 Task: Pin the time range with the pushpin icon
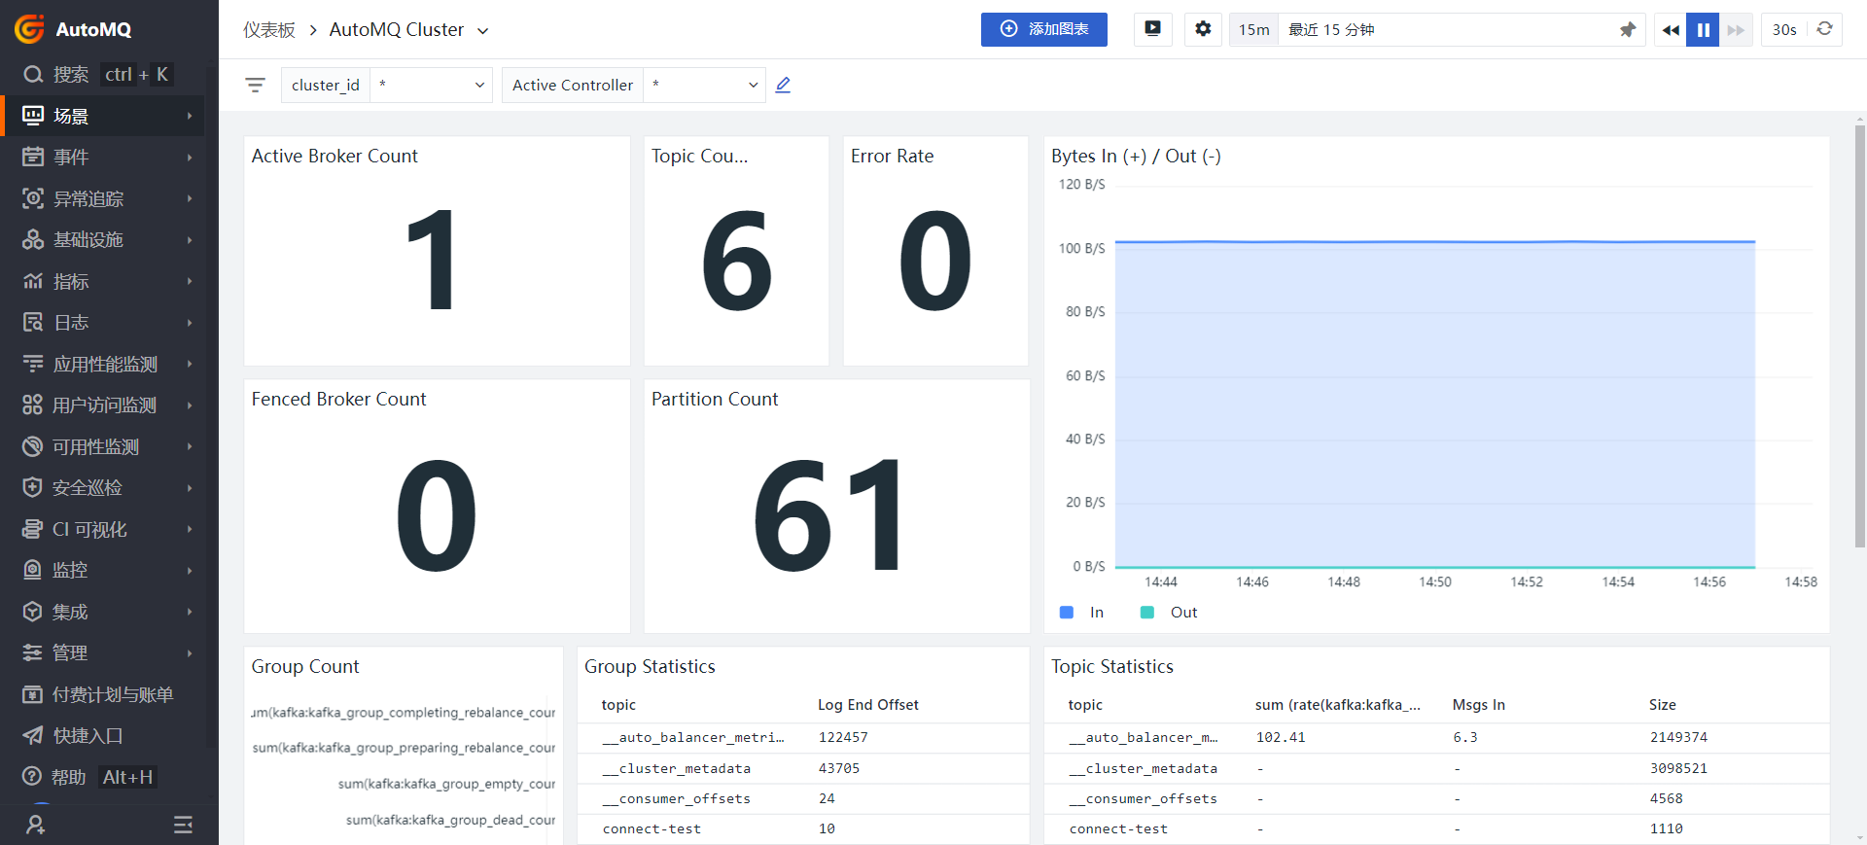coord(1627,30)
